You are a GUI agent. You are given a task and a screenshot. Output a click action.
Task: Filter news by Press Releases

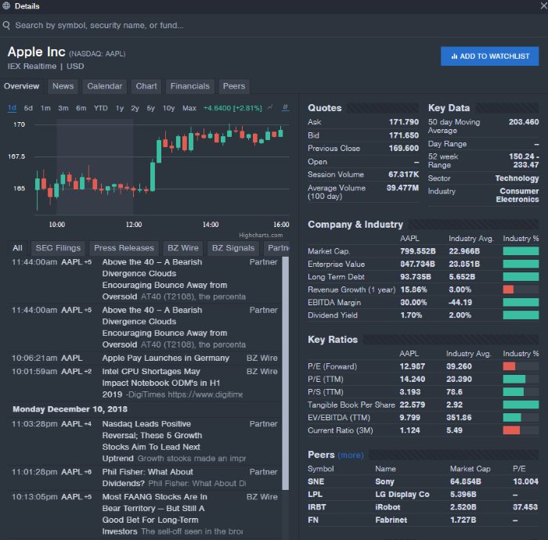tap(124, 248)
